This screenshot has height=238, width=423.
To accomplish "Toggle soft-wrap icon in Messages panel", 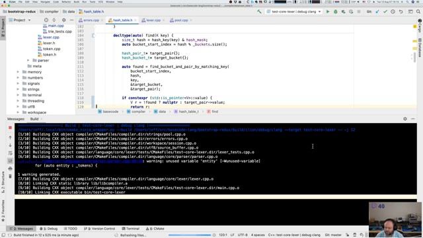I will click(11, 153).
